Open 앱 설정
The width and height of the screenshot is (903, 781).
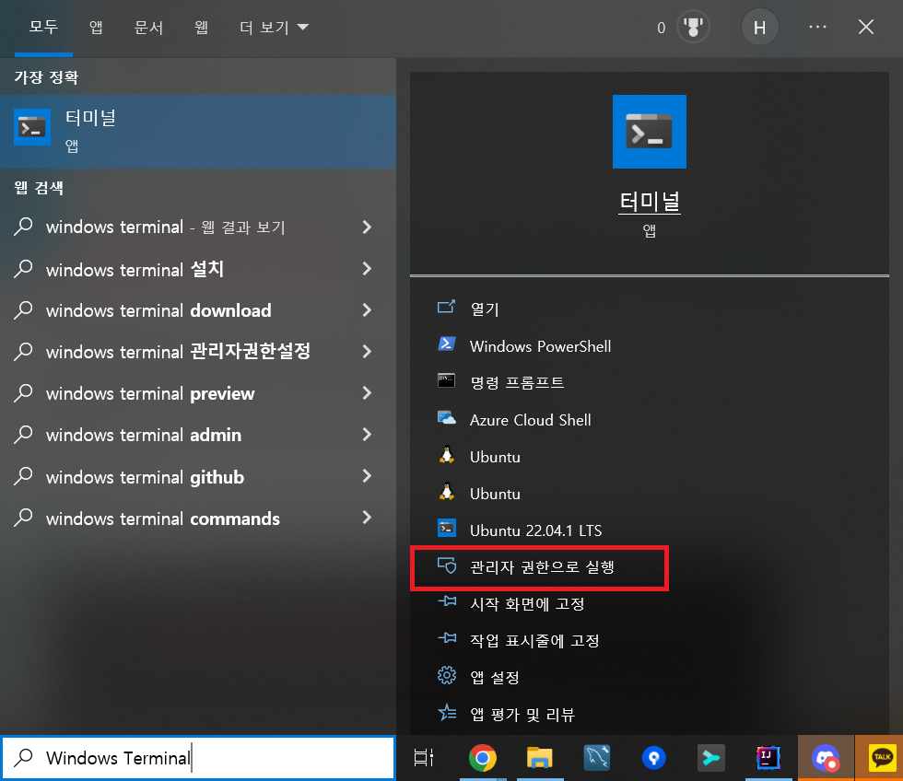click(x=495, y=678)
